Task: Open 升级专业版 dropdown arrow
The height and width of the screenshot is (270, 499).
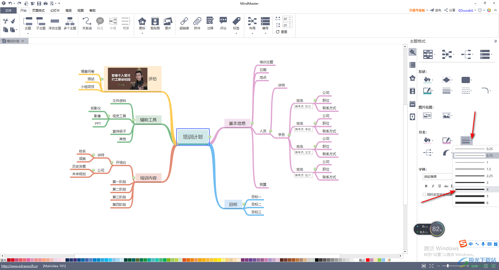Action: pyautogui.click(x=427, y=10)
